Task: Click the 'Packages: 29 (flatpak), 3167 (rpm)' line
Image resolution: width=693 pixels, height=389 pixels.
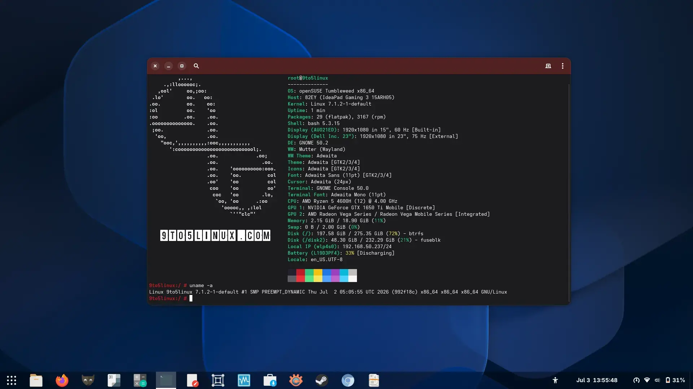Action: 337,117
